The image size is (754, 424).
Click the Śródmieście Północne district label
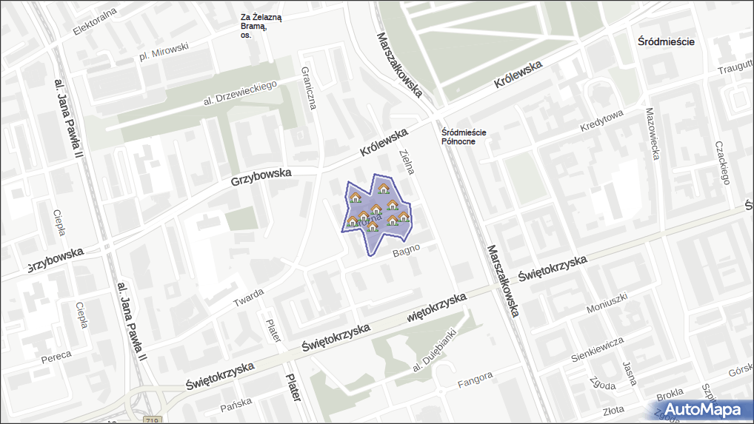(x=464, y=137)
